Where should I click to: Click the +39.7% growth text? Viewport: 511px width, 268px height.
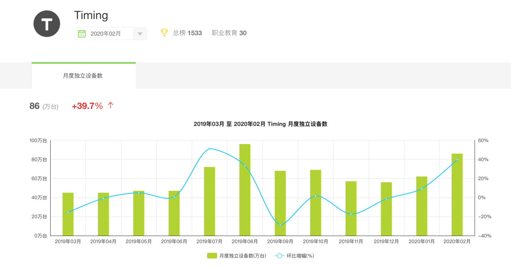pyautogui.click(x=87, y=105)
